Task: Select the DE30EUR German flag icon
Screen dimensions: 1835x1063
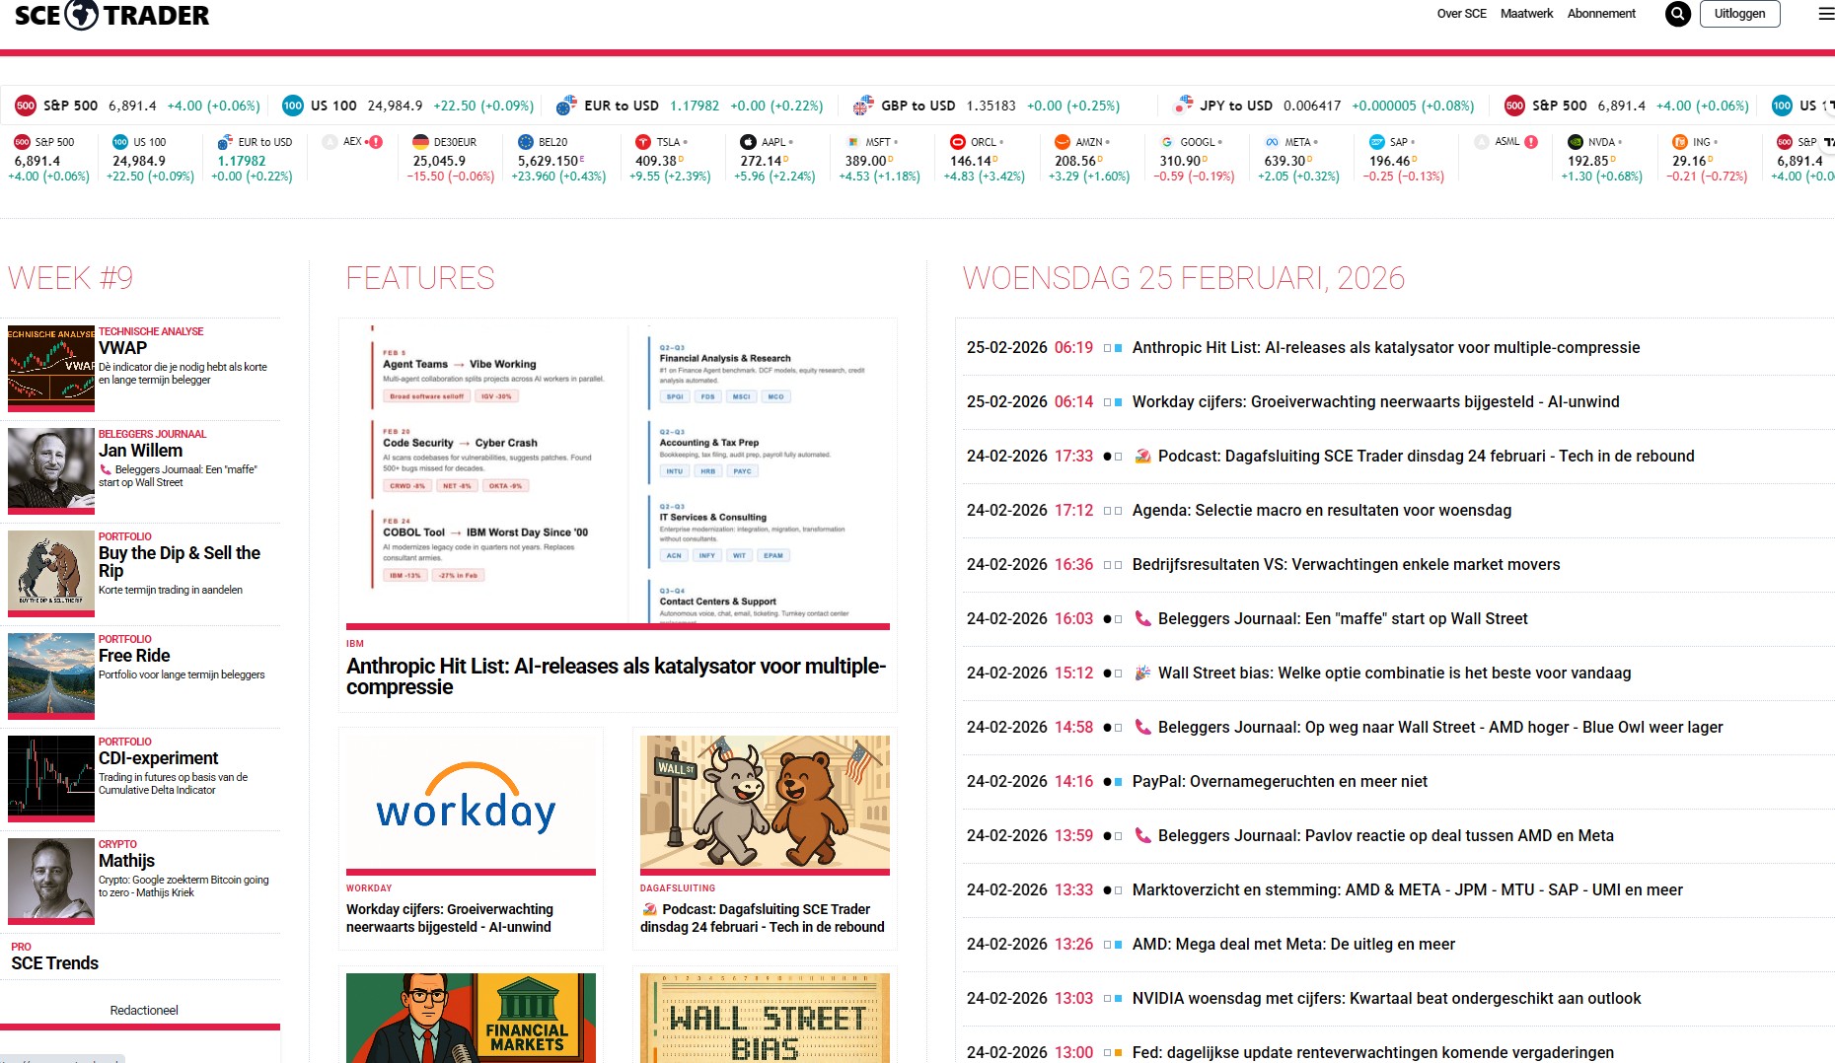Action: 420,142
